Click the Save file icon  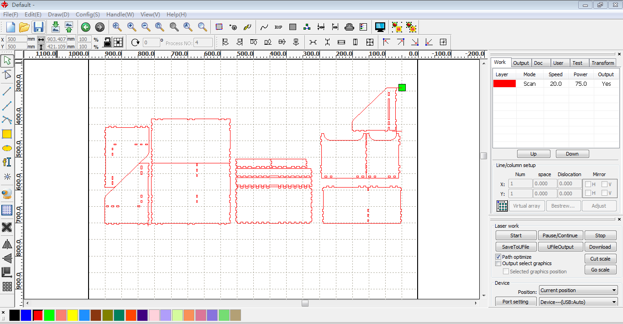(x=39, y=27)
